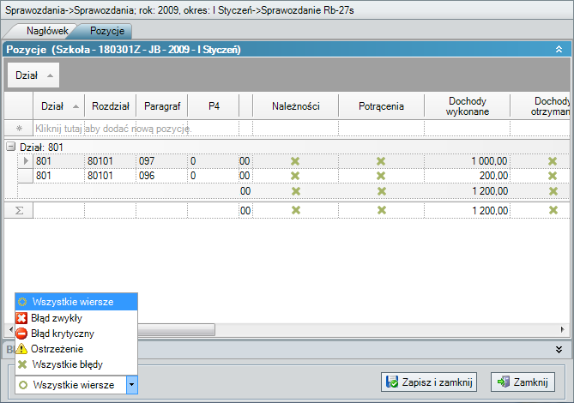Click red stop icon of Błąd krytyczny
Screen dimensions: 574x403
(21, 334)
